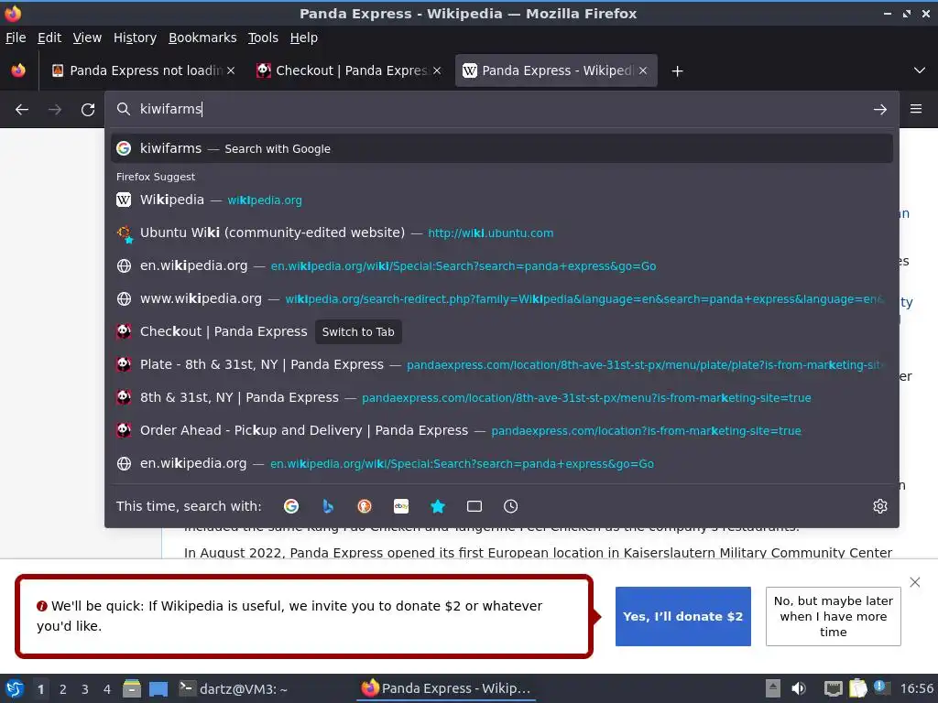Open the network tray icon

[833, 688]
